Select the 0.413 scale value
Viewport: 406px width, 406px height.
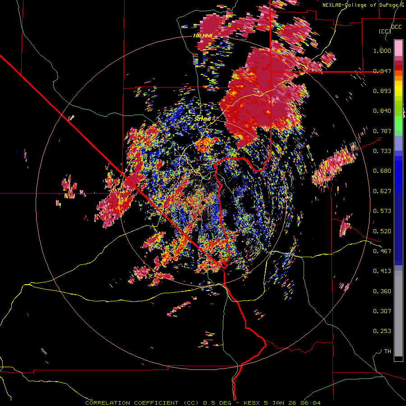point(382,271)
